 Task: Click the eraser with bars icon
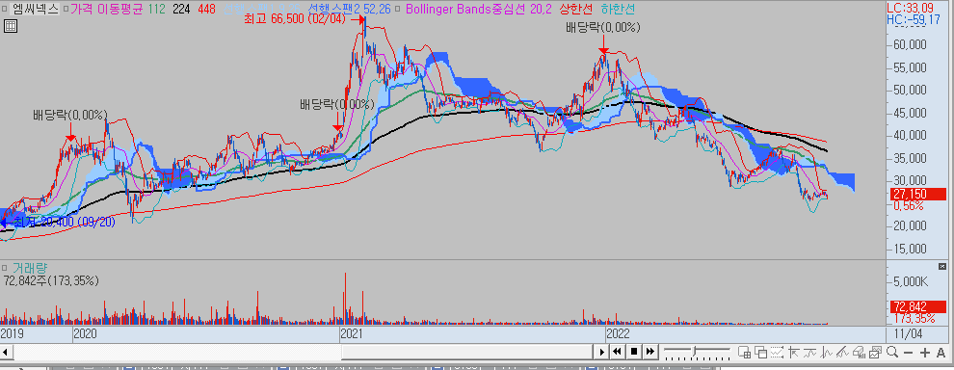pyautogui.click(x=860, y=352)
